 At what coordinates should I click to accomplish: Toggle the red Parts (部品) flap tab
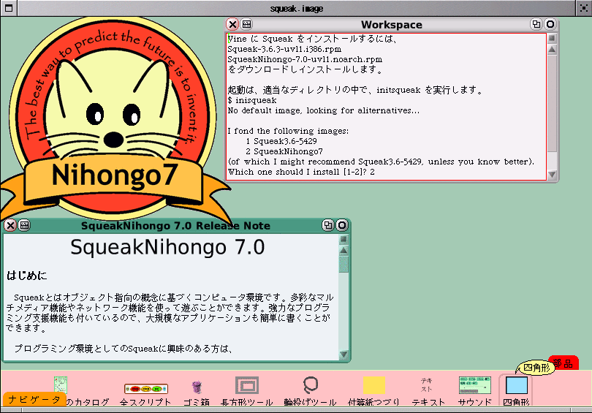pos(563,362)
